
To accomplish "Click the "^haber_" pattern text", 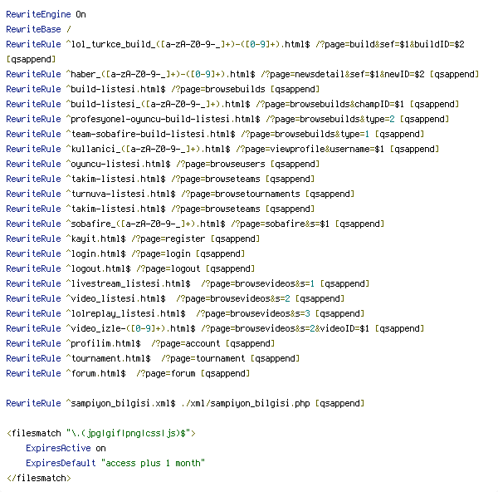I will coord(83,75).
